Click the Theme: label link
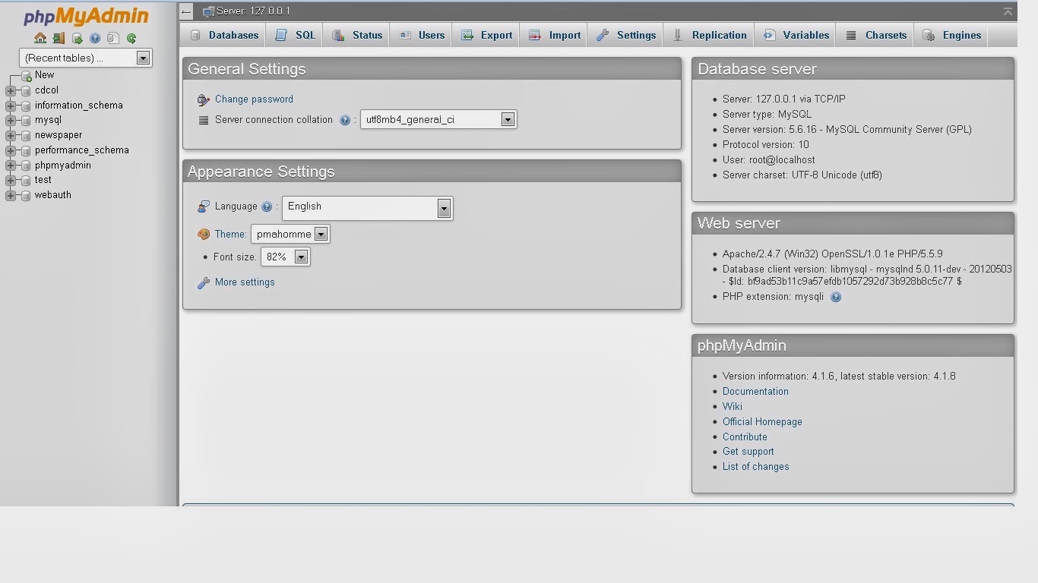 [230, 235]
